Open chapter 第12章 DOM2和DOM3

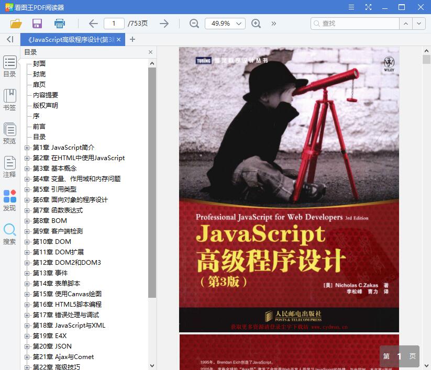[67, 263]
